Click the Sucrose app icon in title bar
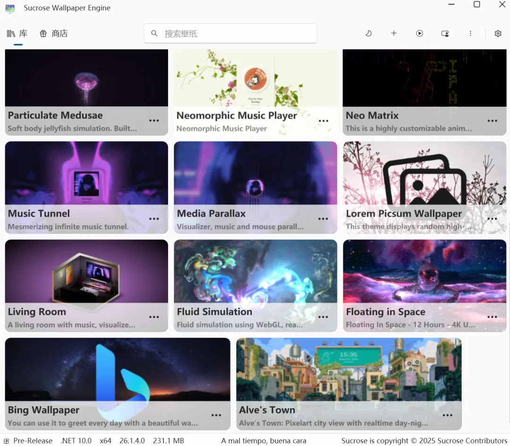Image resolution: width=510 pixels, height=446 pixels. tap(10, 8)
